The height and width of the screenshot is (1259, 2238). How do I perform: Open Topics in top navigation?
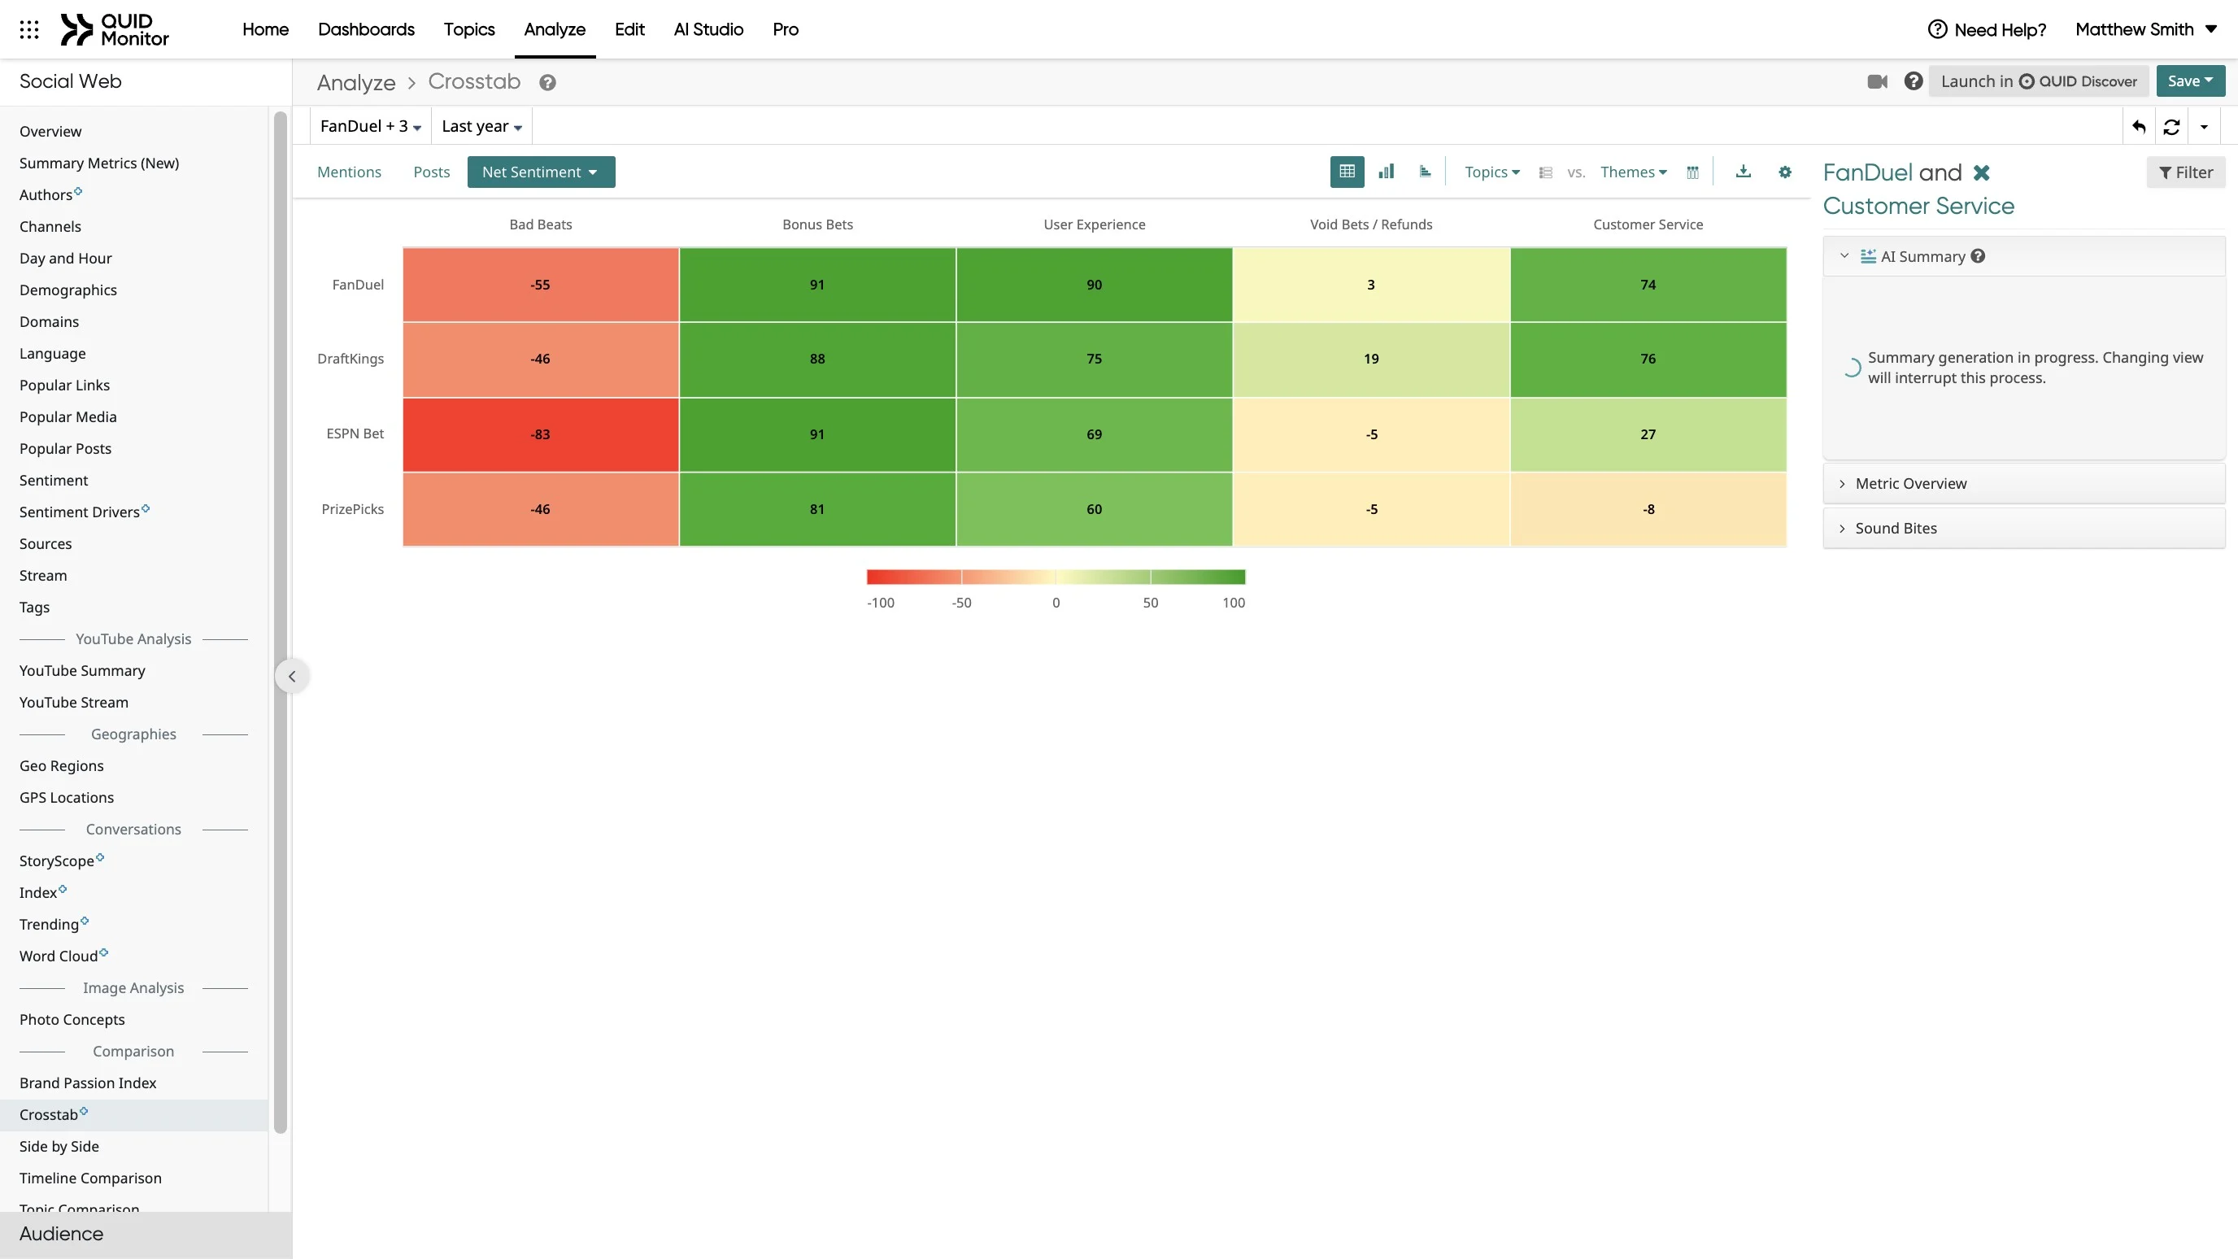(469, 29)
